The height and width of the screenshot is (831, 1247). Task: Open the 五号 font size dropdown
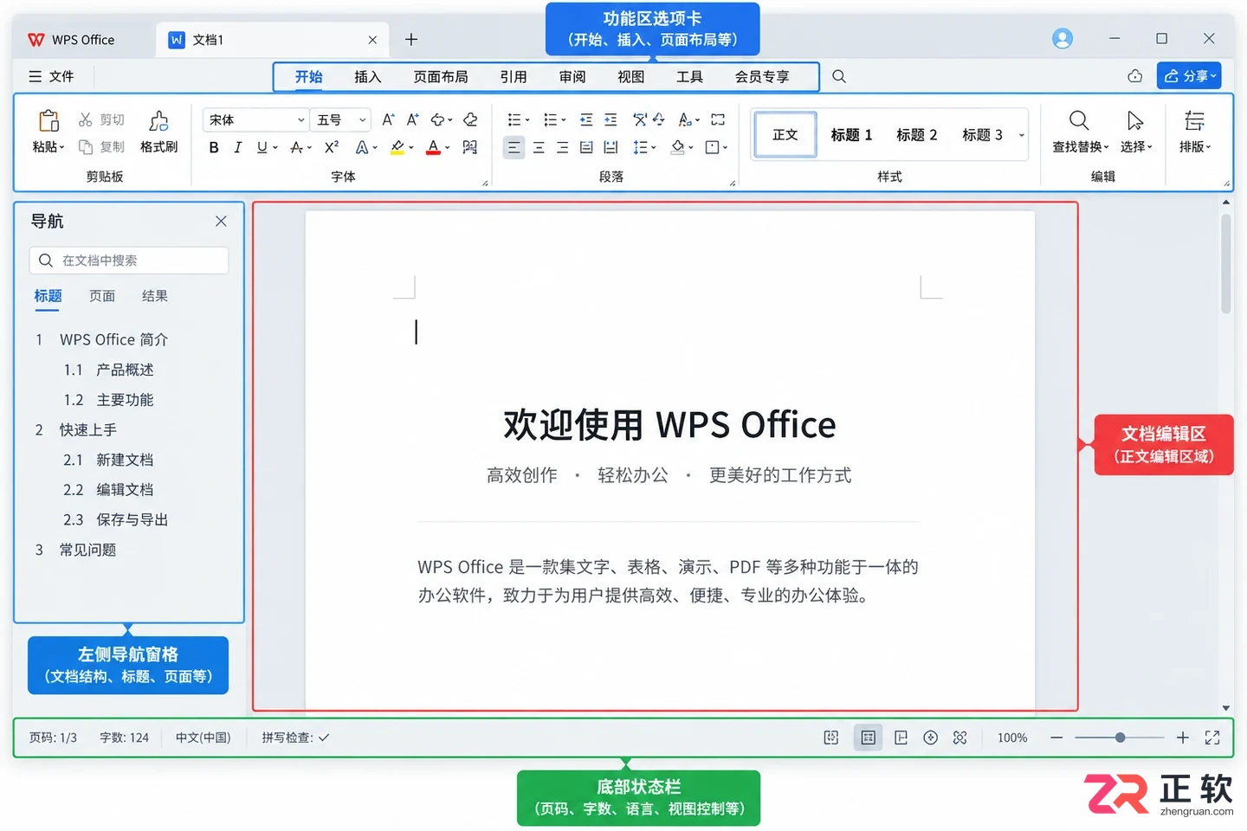pos(341,119)
